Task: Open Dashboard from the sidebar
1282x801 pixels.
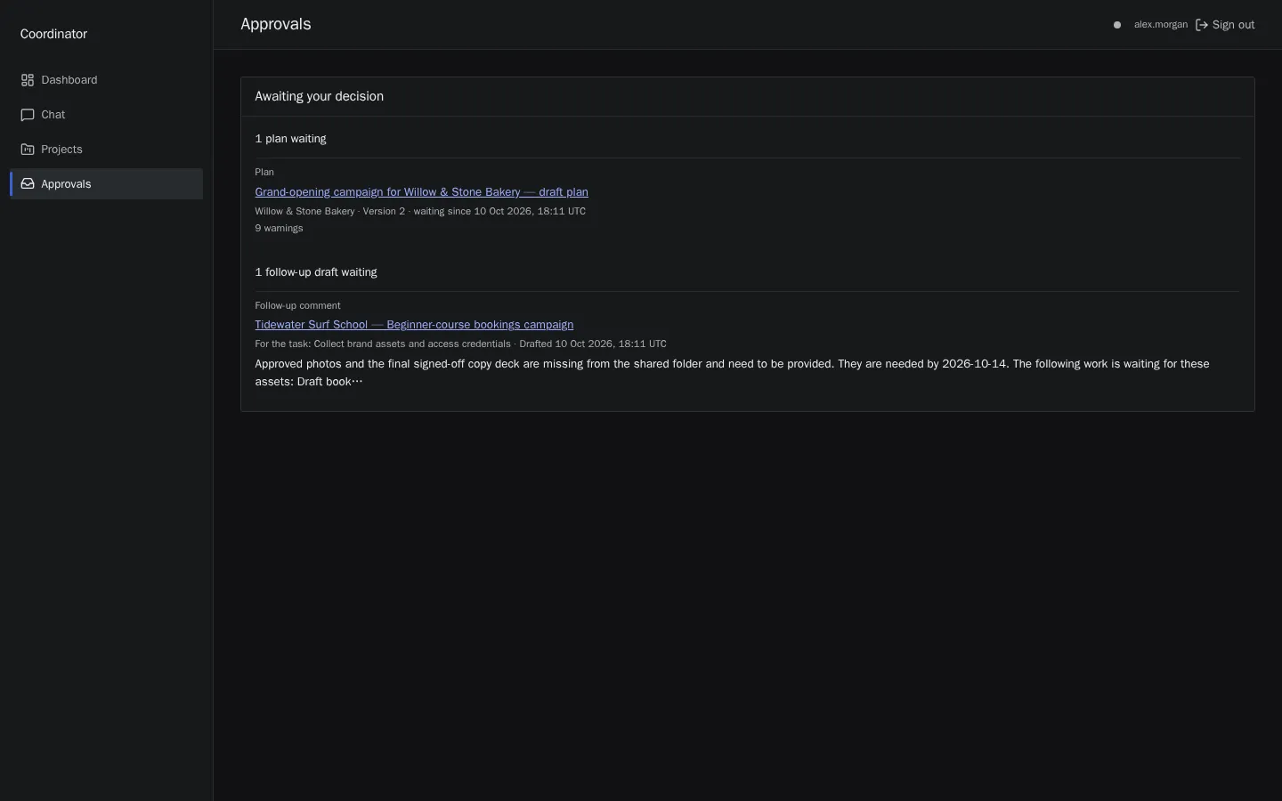Action: [x=107, y=80]
